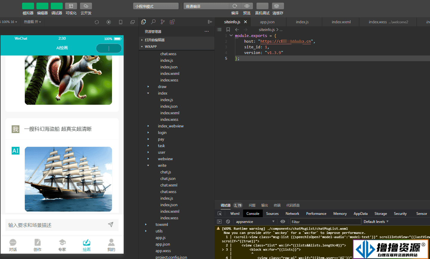Image resolution: width=430 pixels, height=259 pixels.
Task: Click the editor outline list icon
Action: coord(219,30)
